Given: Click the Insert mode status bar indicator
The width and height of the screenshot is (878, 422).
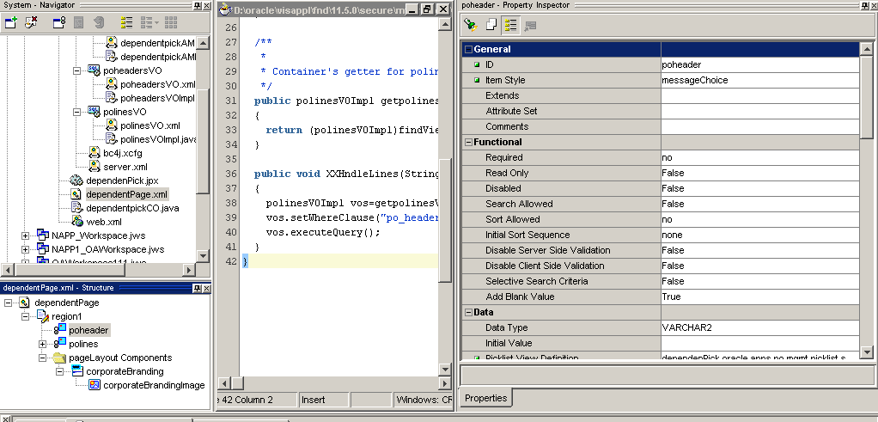Looking at the screenshot, I should tap(324, 401).
